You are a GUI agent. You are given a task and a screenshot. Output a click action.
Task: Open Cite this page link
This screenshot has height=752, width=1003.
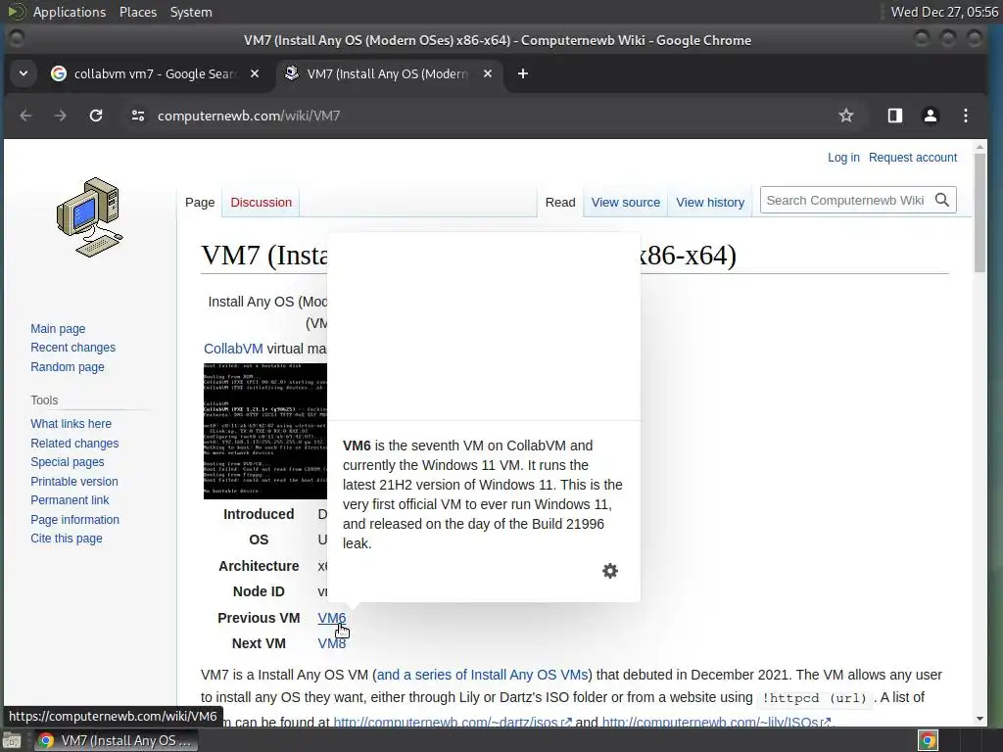pyautogui.click(x=67, y=539)
